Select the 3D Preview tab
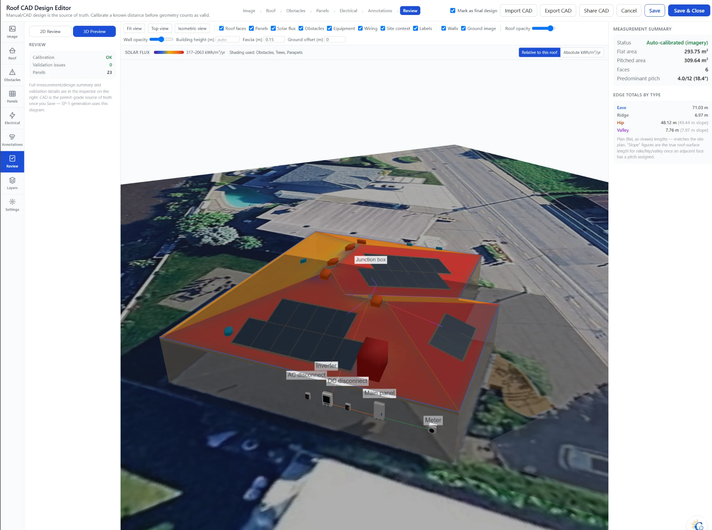Image resolution: width=712 pixels, height=530 pixels. pos(94,31)
